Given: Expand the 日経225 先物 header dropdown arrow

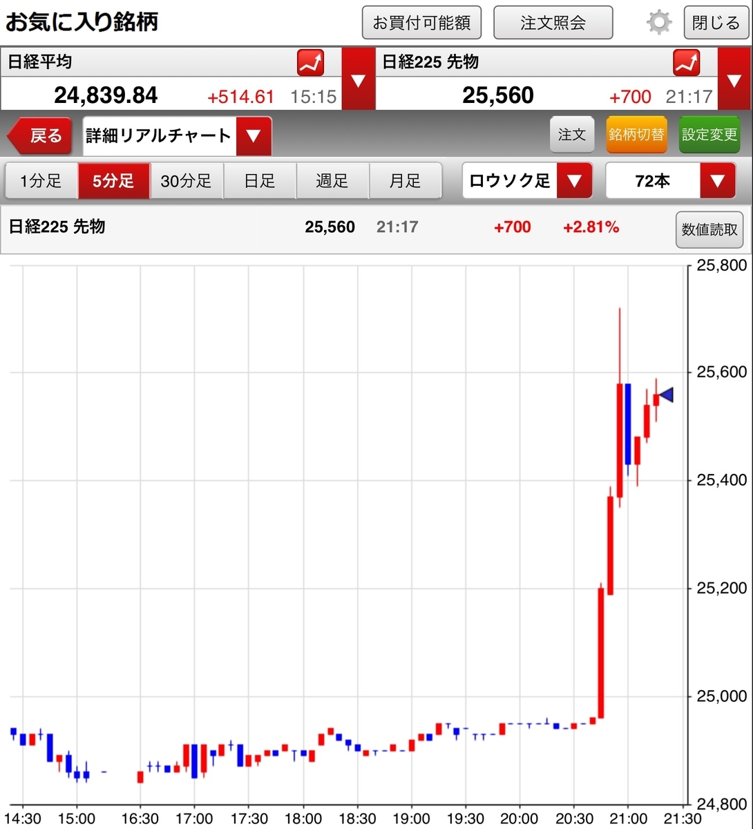Looking at the screenshot, I should click(734, 79).
